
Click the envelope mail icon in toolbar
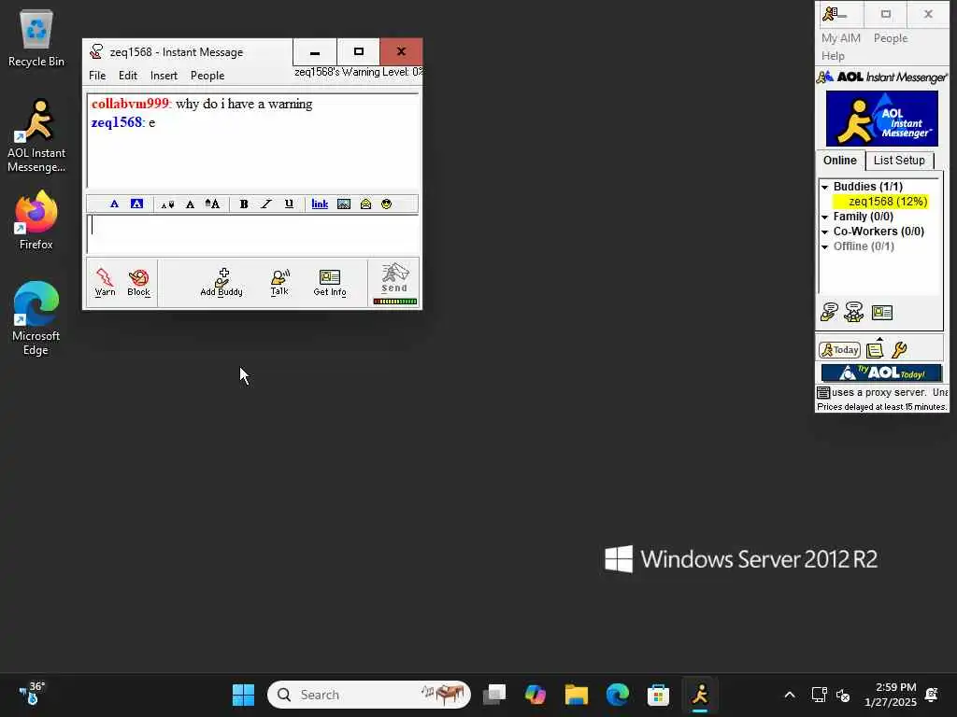(365, 204)
